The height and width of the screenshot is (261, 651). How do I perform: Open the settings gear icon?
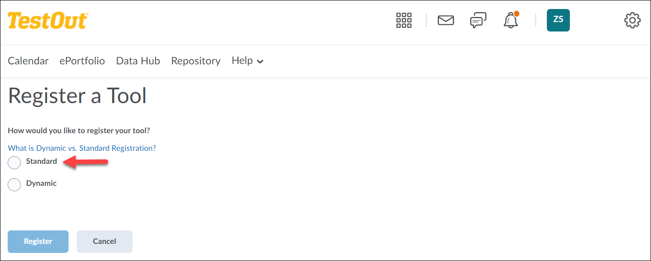632,20
